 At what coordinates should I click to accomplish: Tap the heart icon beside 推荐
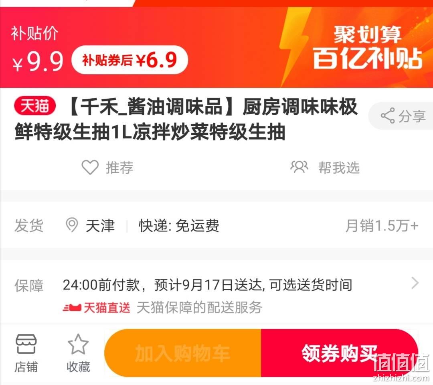click(x=90, y=167)
